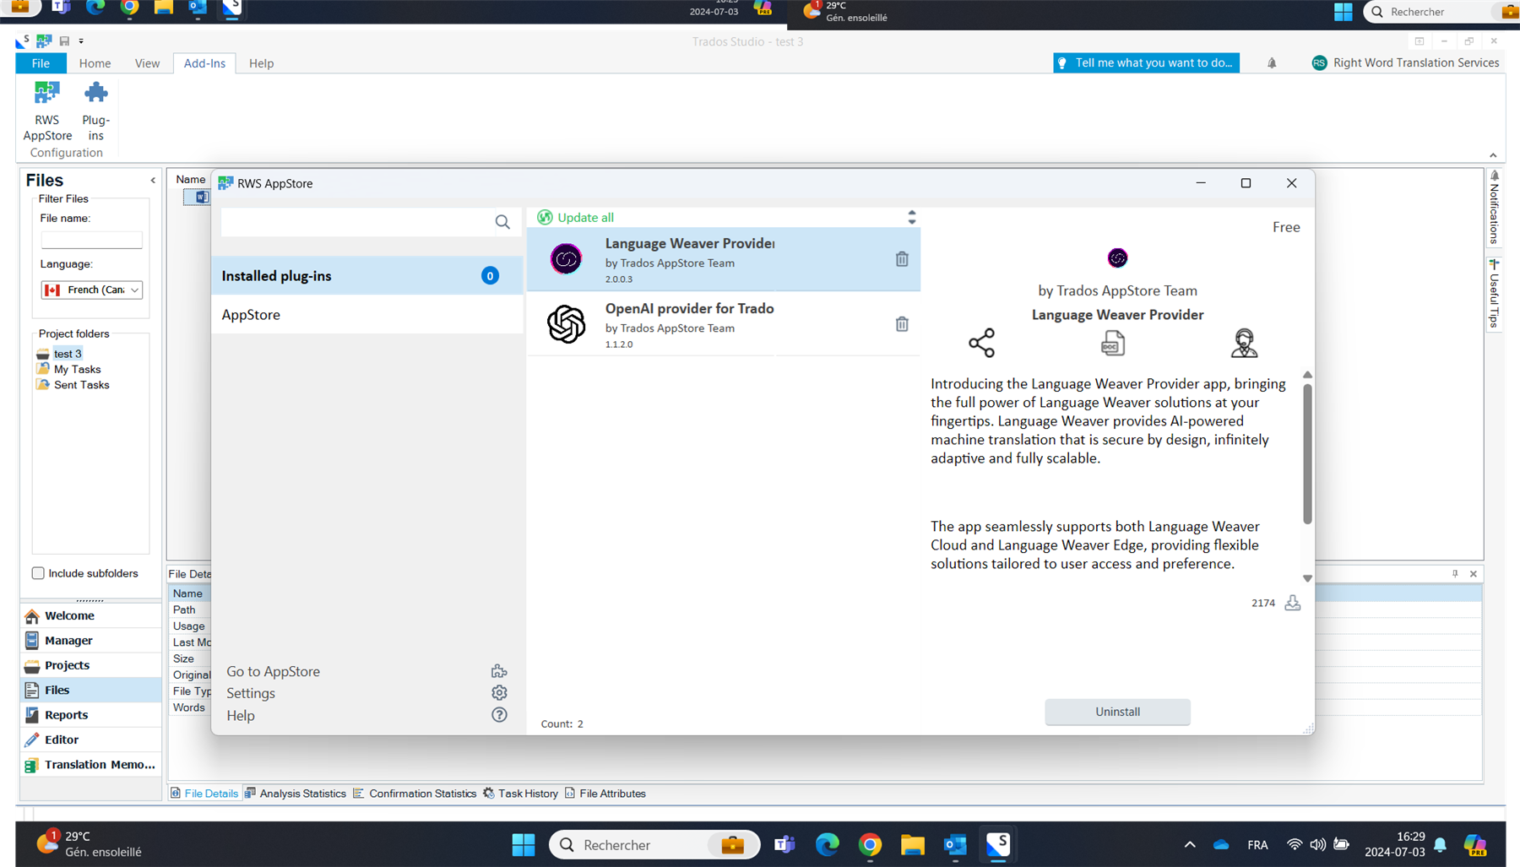
Task: Click the Language Weaver Provider logo in list
Action: 566,258
